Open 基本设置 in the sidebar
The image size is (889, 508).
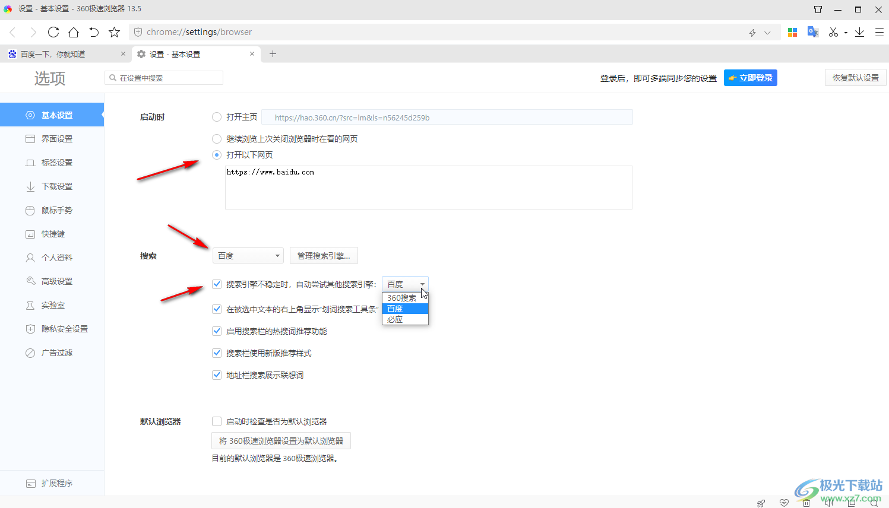pos(52,115)
